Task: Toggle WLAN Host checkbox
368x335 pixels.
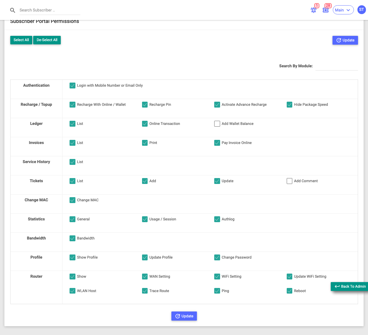Action: (x=72, y=291)
